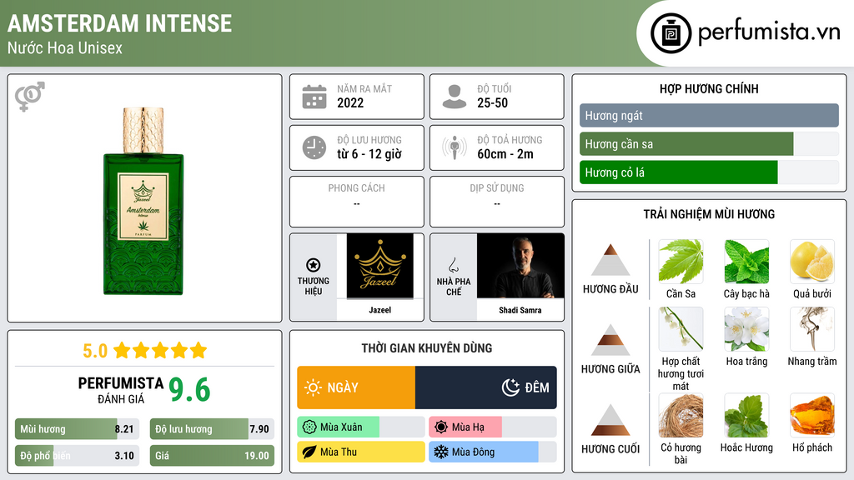Click the moon icon in Đêm segment
Image resolution: width=854 pixels, height=480 pixels.
pos(510,387)
